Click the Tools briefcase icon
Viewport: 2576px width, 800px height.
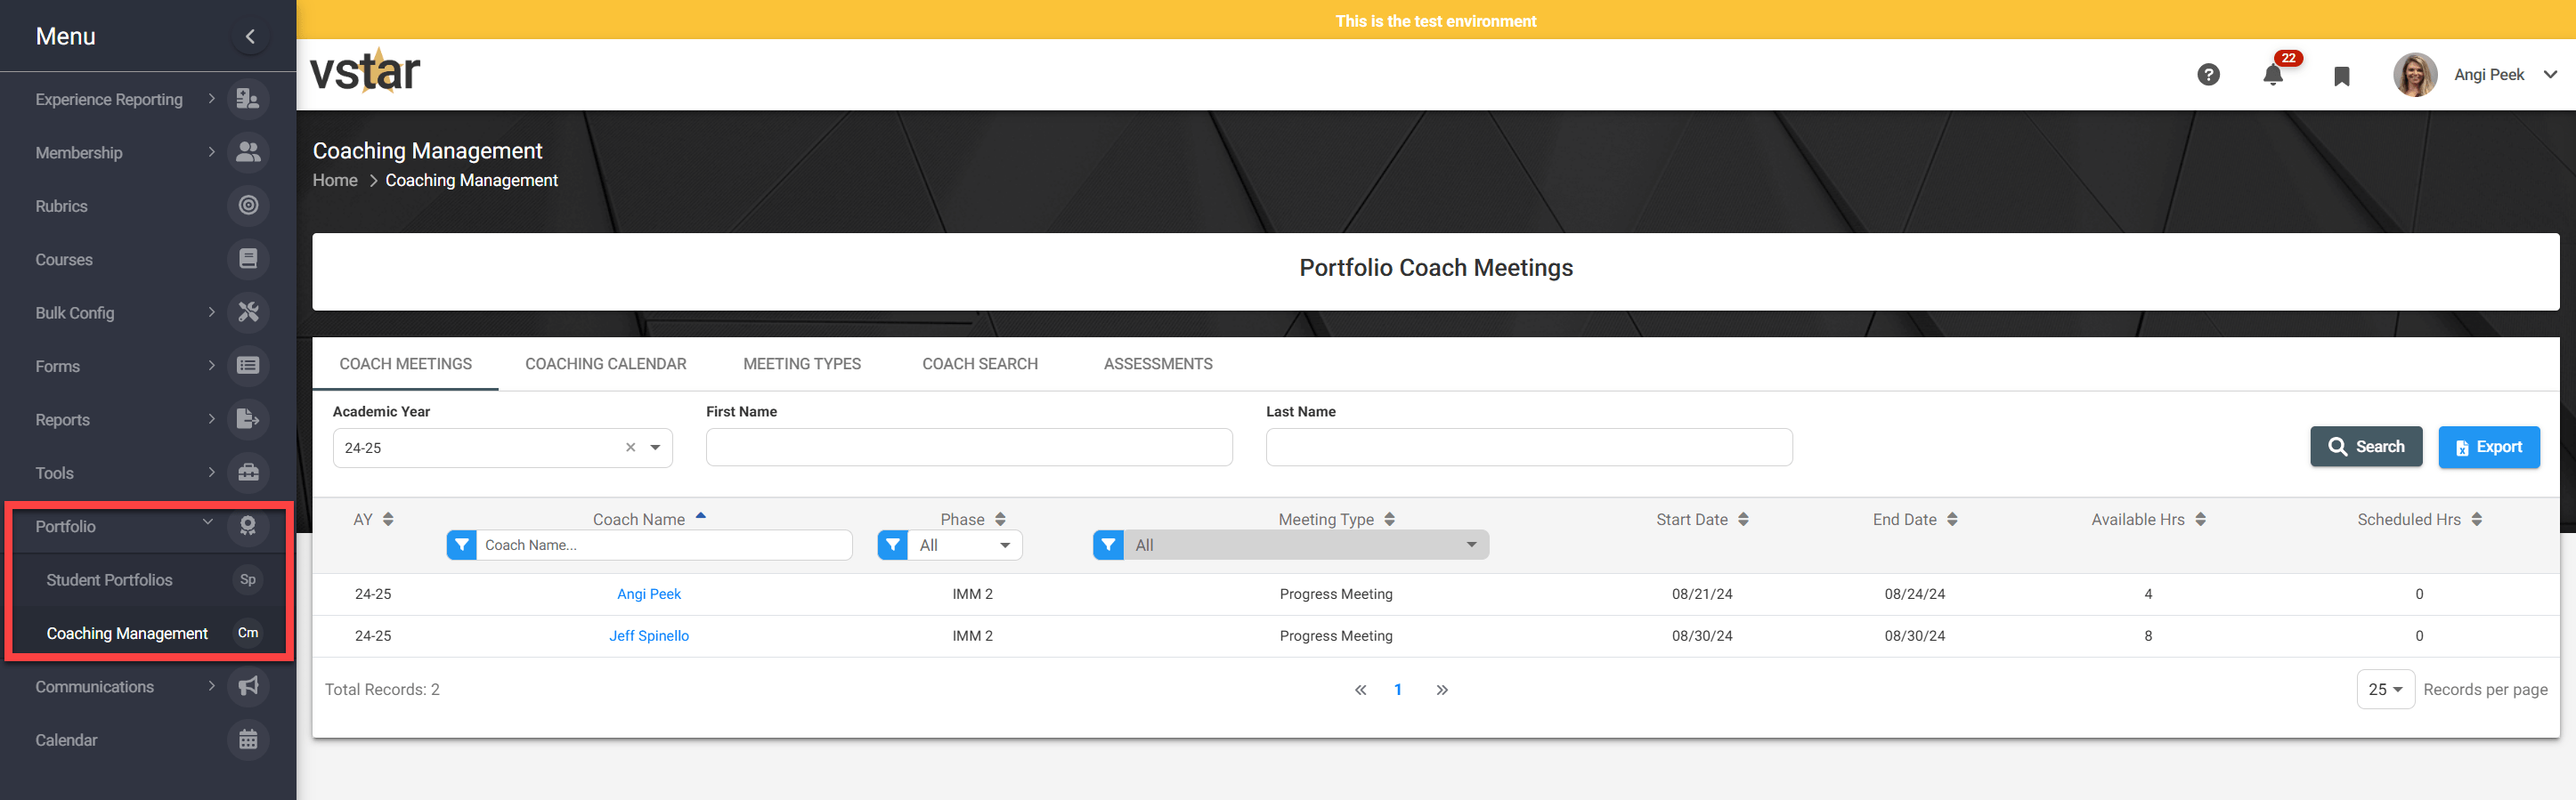point(248,473)
